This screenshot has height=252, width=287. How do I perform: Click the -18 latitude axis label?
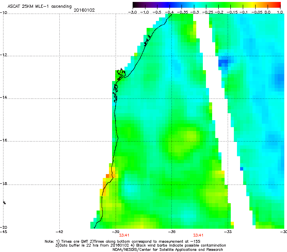(3, 183)
